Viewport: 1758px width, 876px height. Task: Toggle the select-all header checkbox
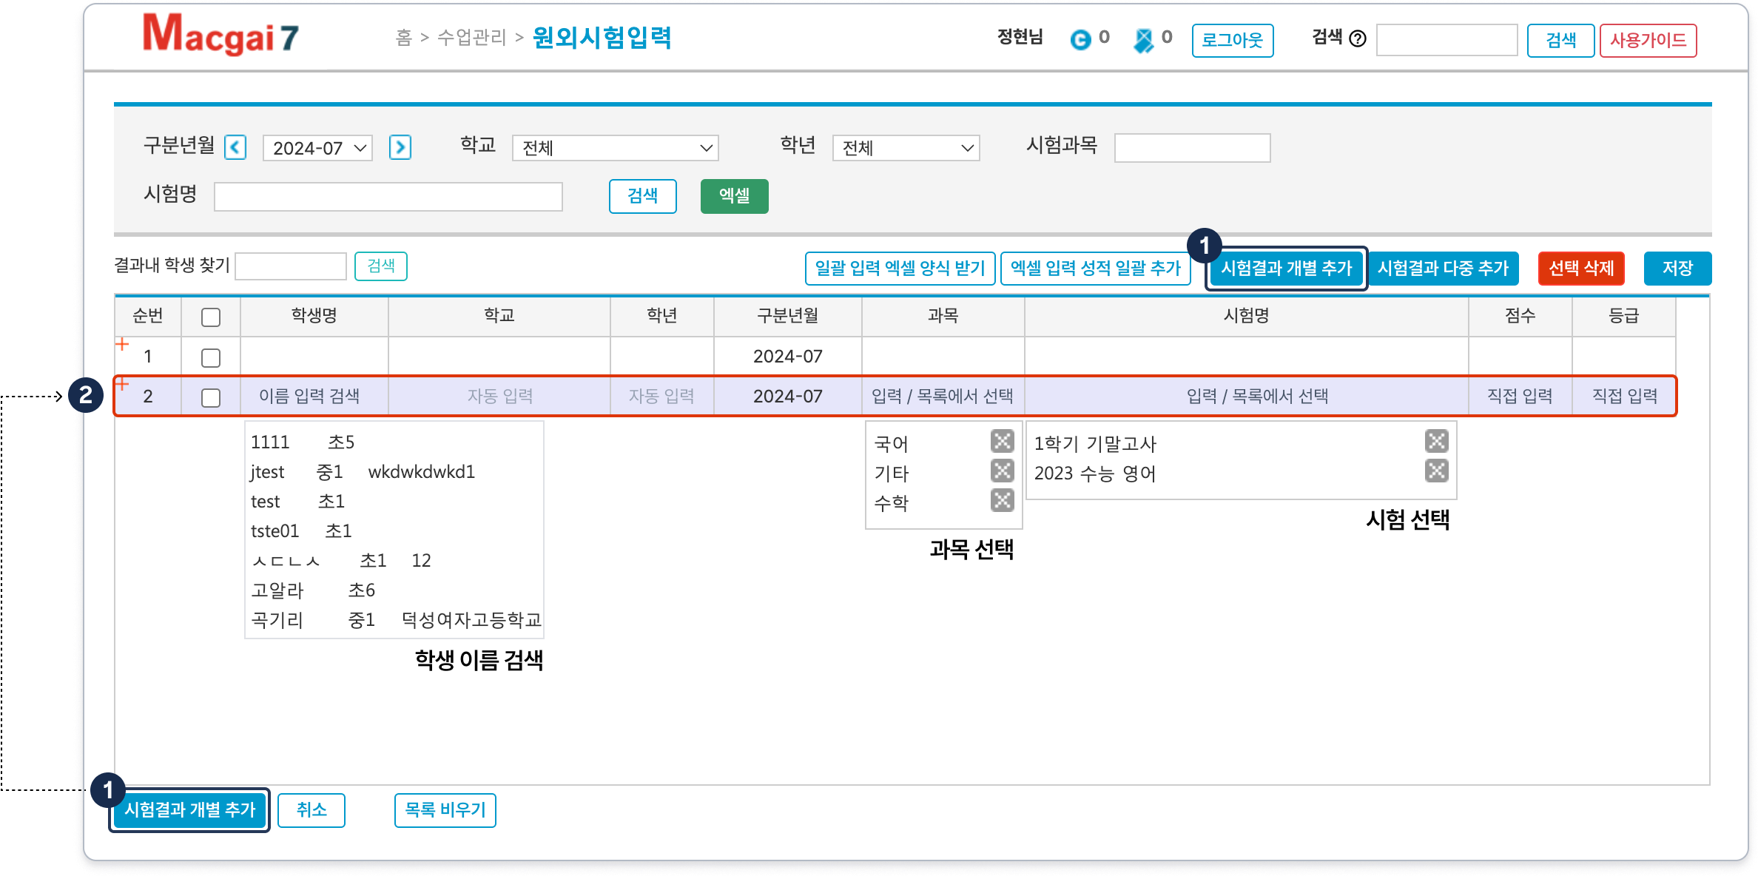click(211, 317)
